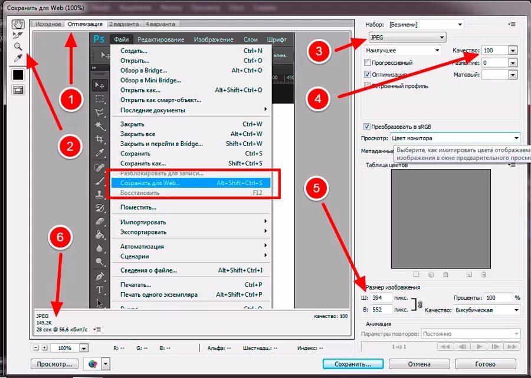This screenshot has width=531, height=378.
Task: Click the play animation button
Action: [x=479, y=347]
